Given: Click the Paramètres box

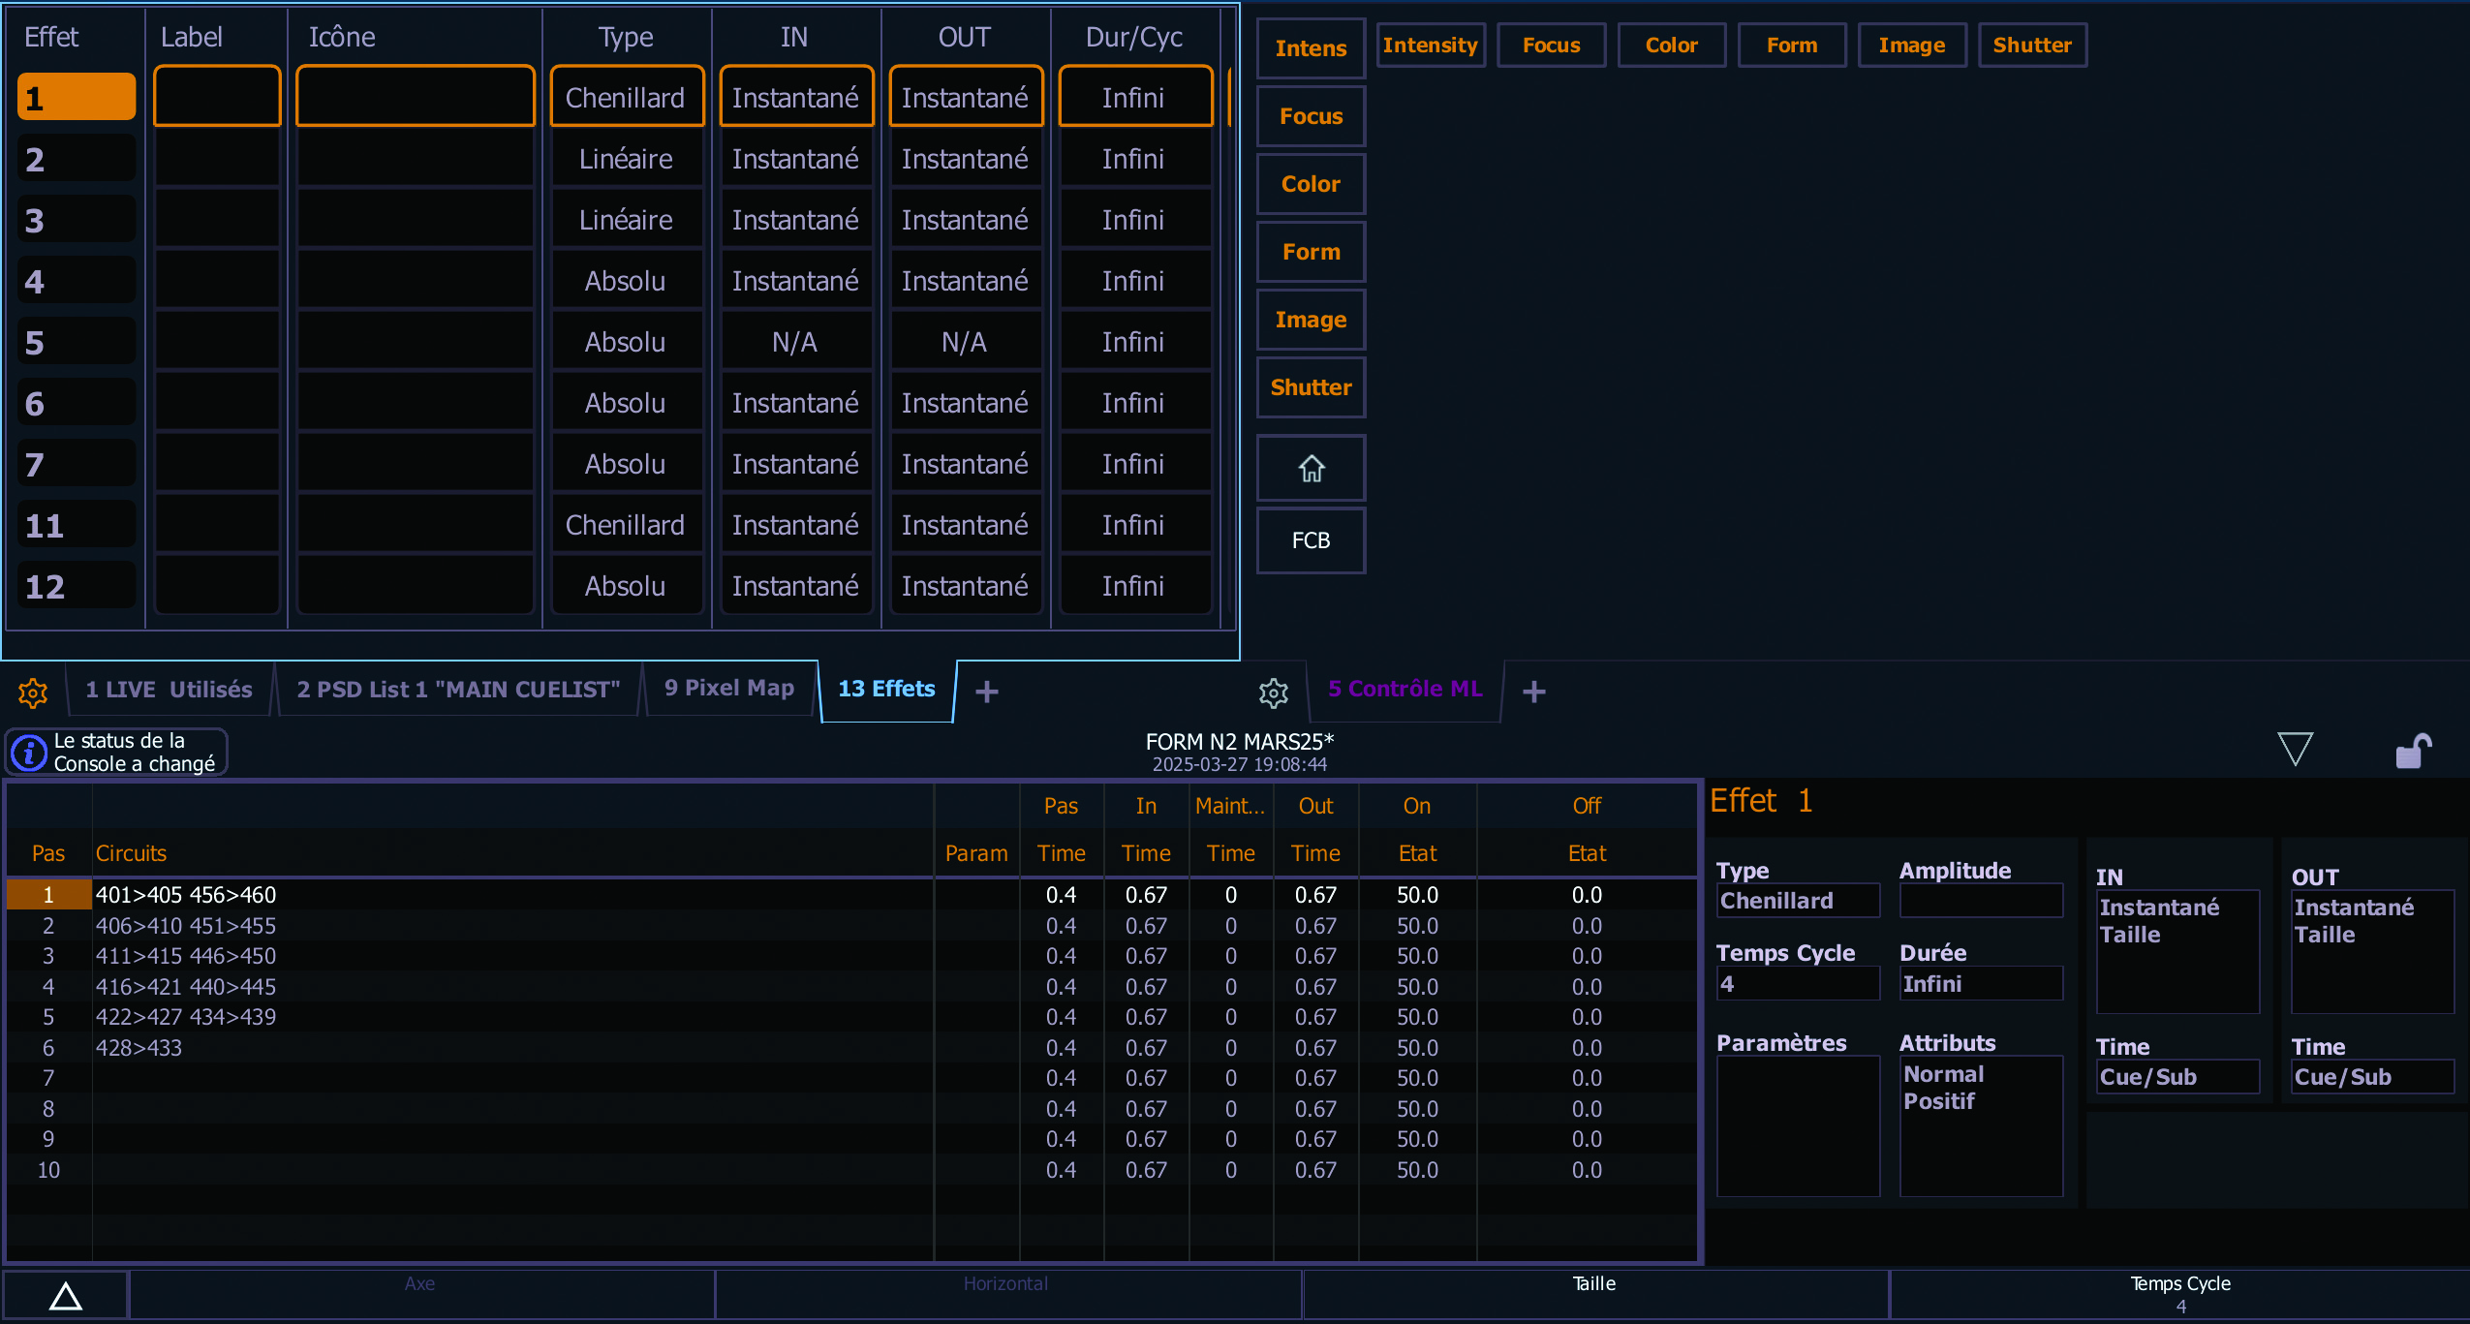Looking at the screenshot, I should point(1798,1126).
